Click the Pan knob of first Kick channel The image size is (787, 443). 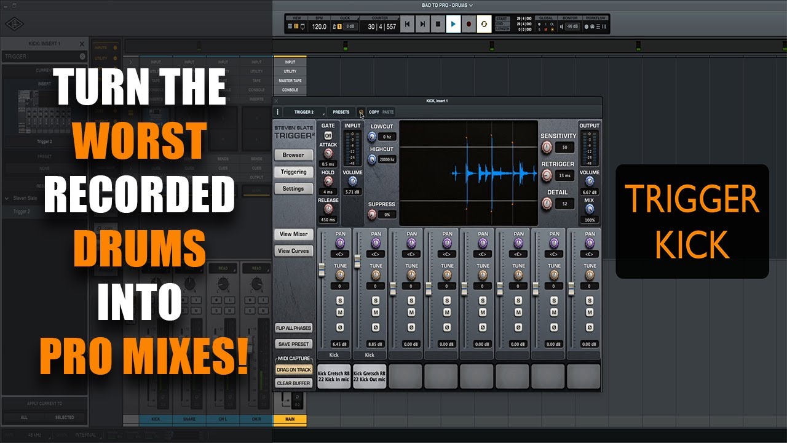[340, 244]
